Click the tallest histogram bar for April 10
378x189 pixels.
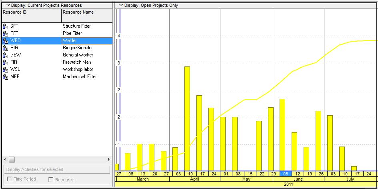[187, 119]
